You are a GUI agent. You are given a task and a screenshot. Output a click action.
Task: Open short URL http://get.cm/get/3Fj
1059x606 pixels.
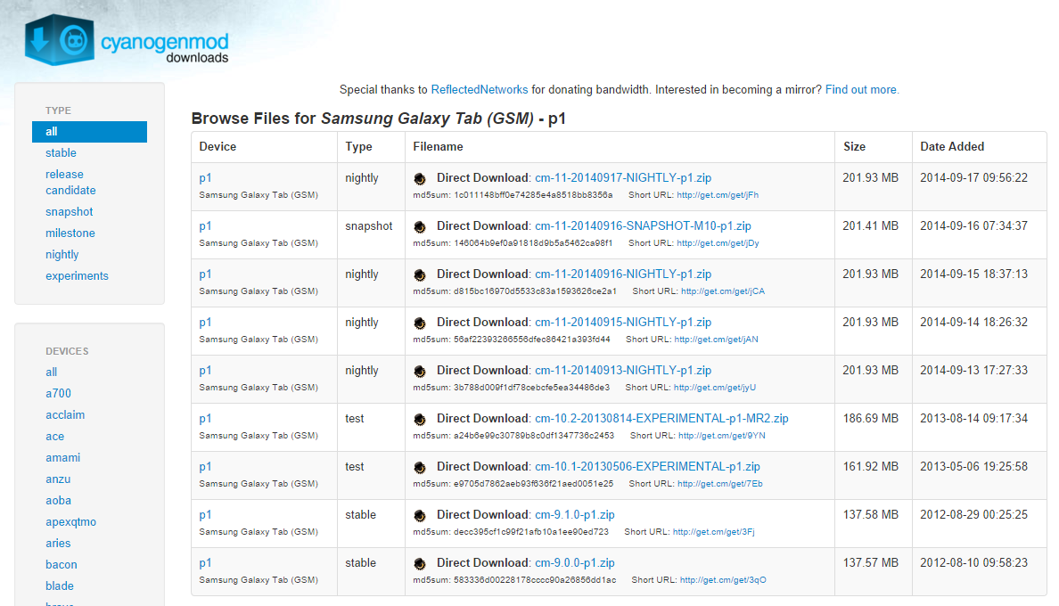pos(714,532)
